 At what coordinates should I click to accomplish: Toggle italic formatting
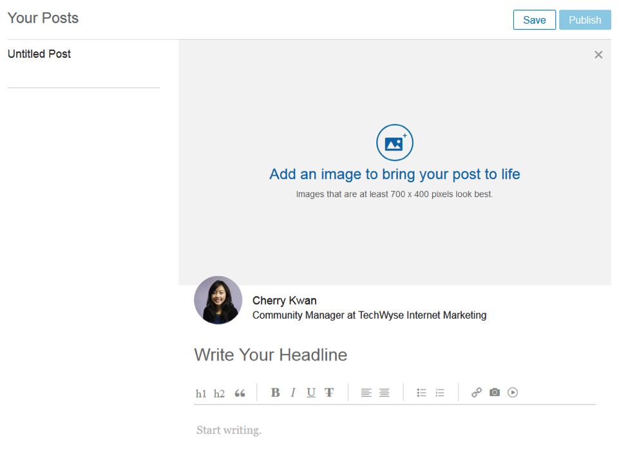tap(293, 393)
